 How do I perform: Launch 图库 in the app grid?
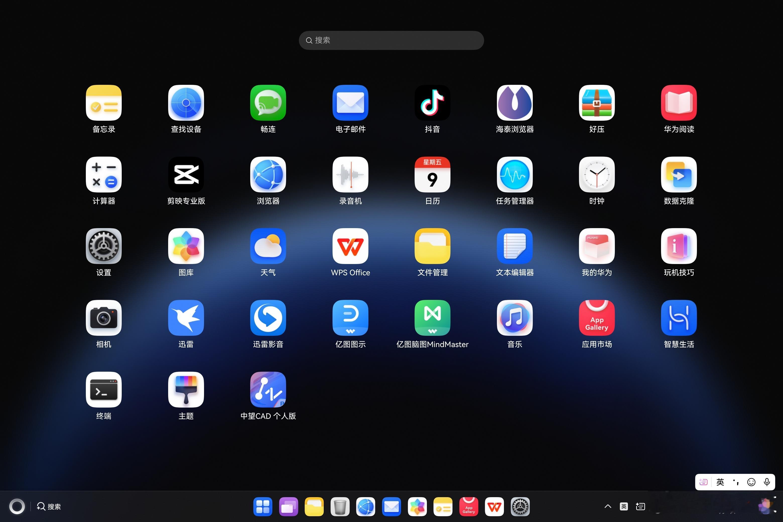[186, 246]
